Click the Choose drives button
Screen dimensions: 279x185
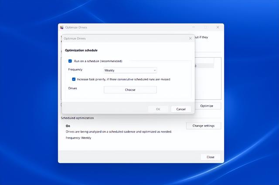[x=130, y=90]
